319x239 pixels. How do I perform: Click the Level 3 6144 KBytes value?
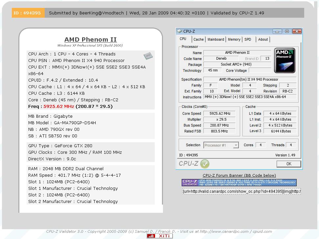[280, 131]
